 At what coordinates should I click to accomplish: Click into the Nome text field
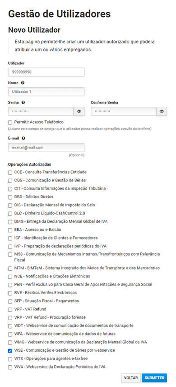(x=46, y=91)
